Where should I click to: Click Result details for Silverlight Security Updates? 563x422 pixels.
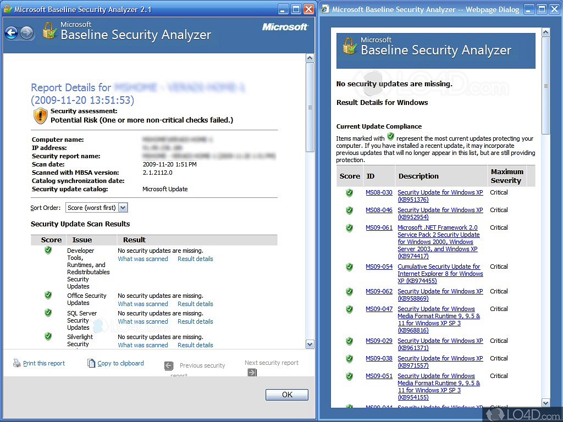tap(195, 345)
